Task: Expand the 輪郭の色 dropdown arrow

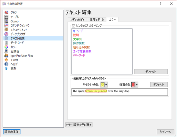Action: tap(137, 85)
